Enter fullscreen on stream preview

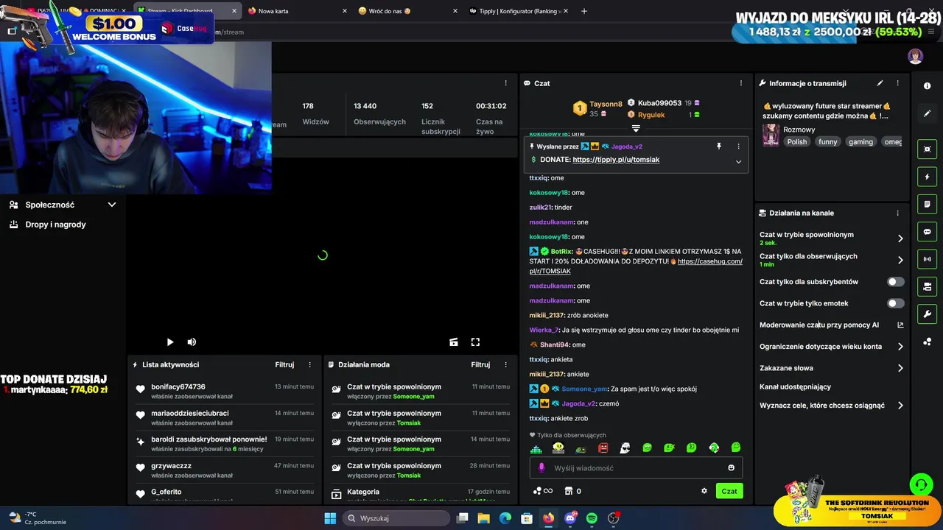coord(475,342)
